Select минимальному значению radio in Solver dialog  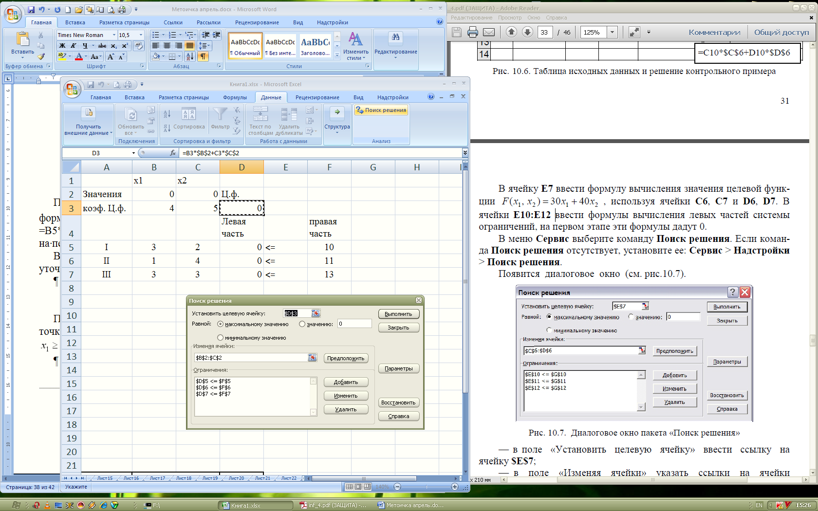coord(220,338)
